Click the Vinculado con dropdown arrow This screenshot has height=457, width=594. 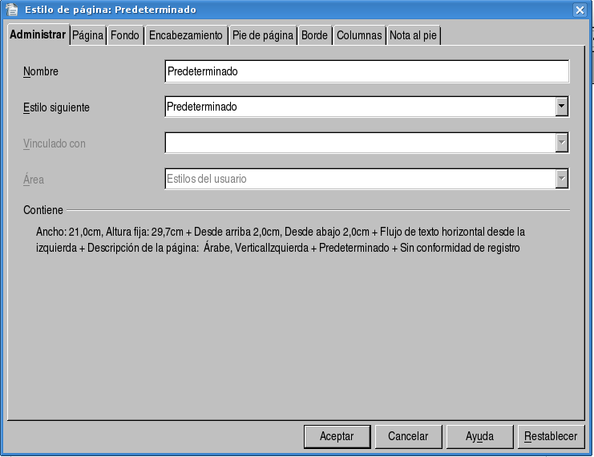tap(562, 143)
